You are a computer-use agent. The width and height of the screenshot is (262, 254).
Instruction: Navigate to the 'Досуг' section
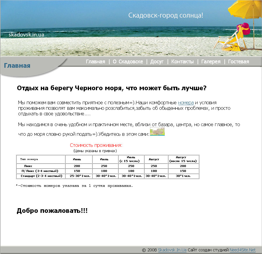pos(157,61)
